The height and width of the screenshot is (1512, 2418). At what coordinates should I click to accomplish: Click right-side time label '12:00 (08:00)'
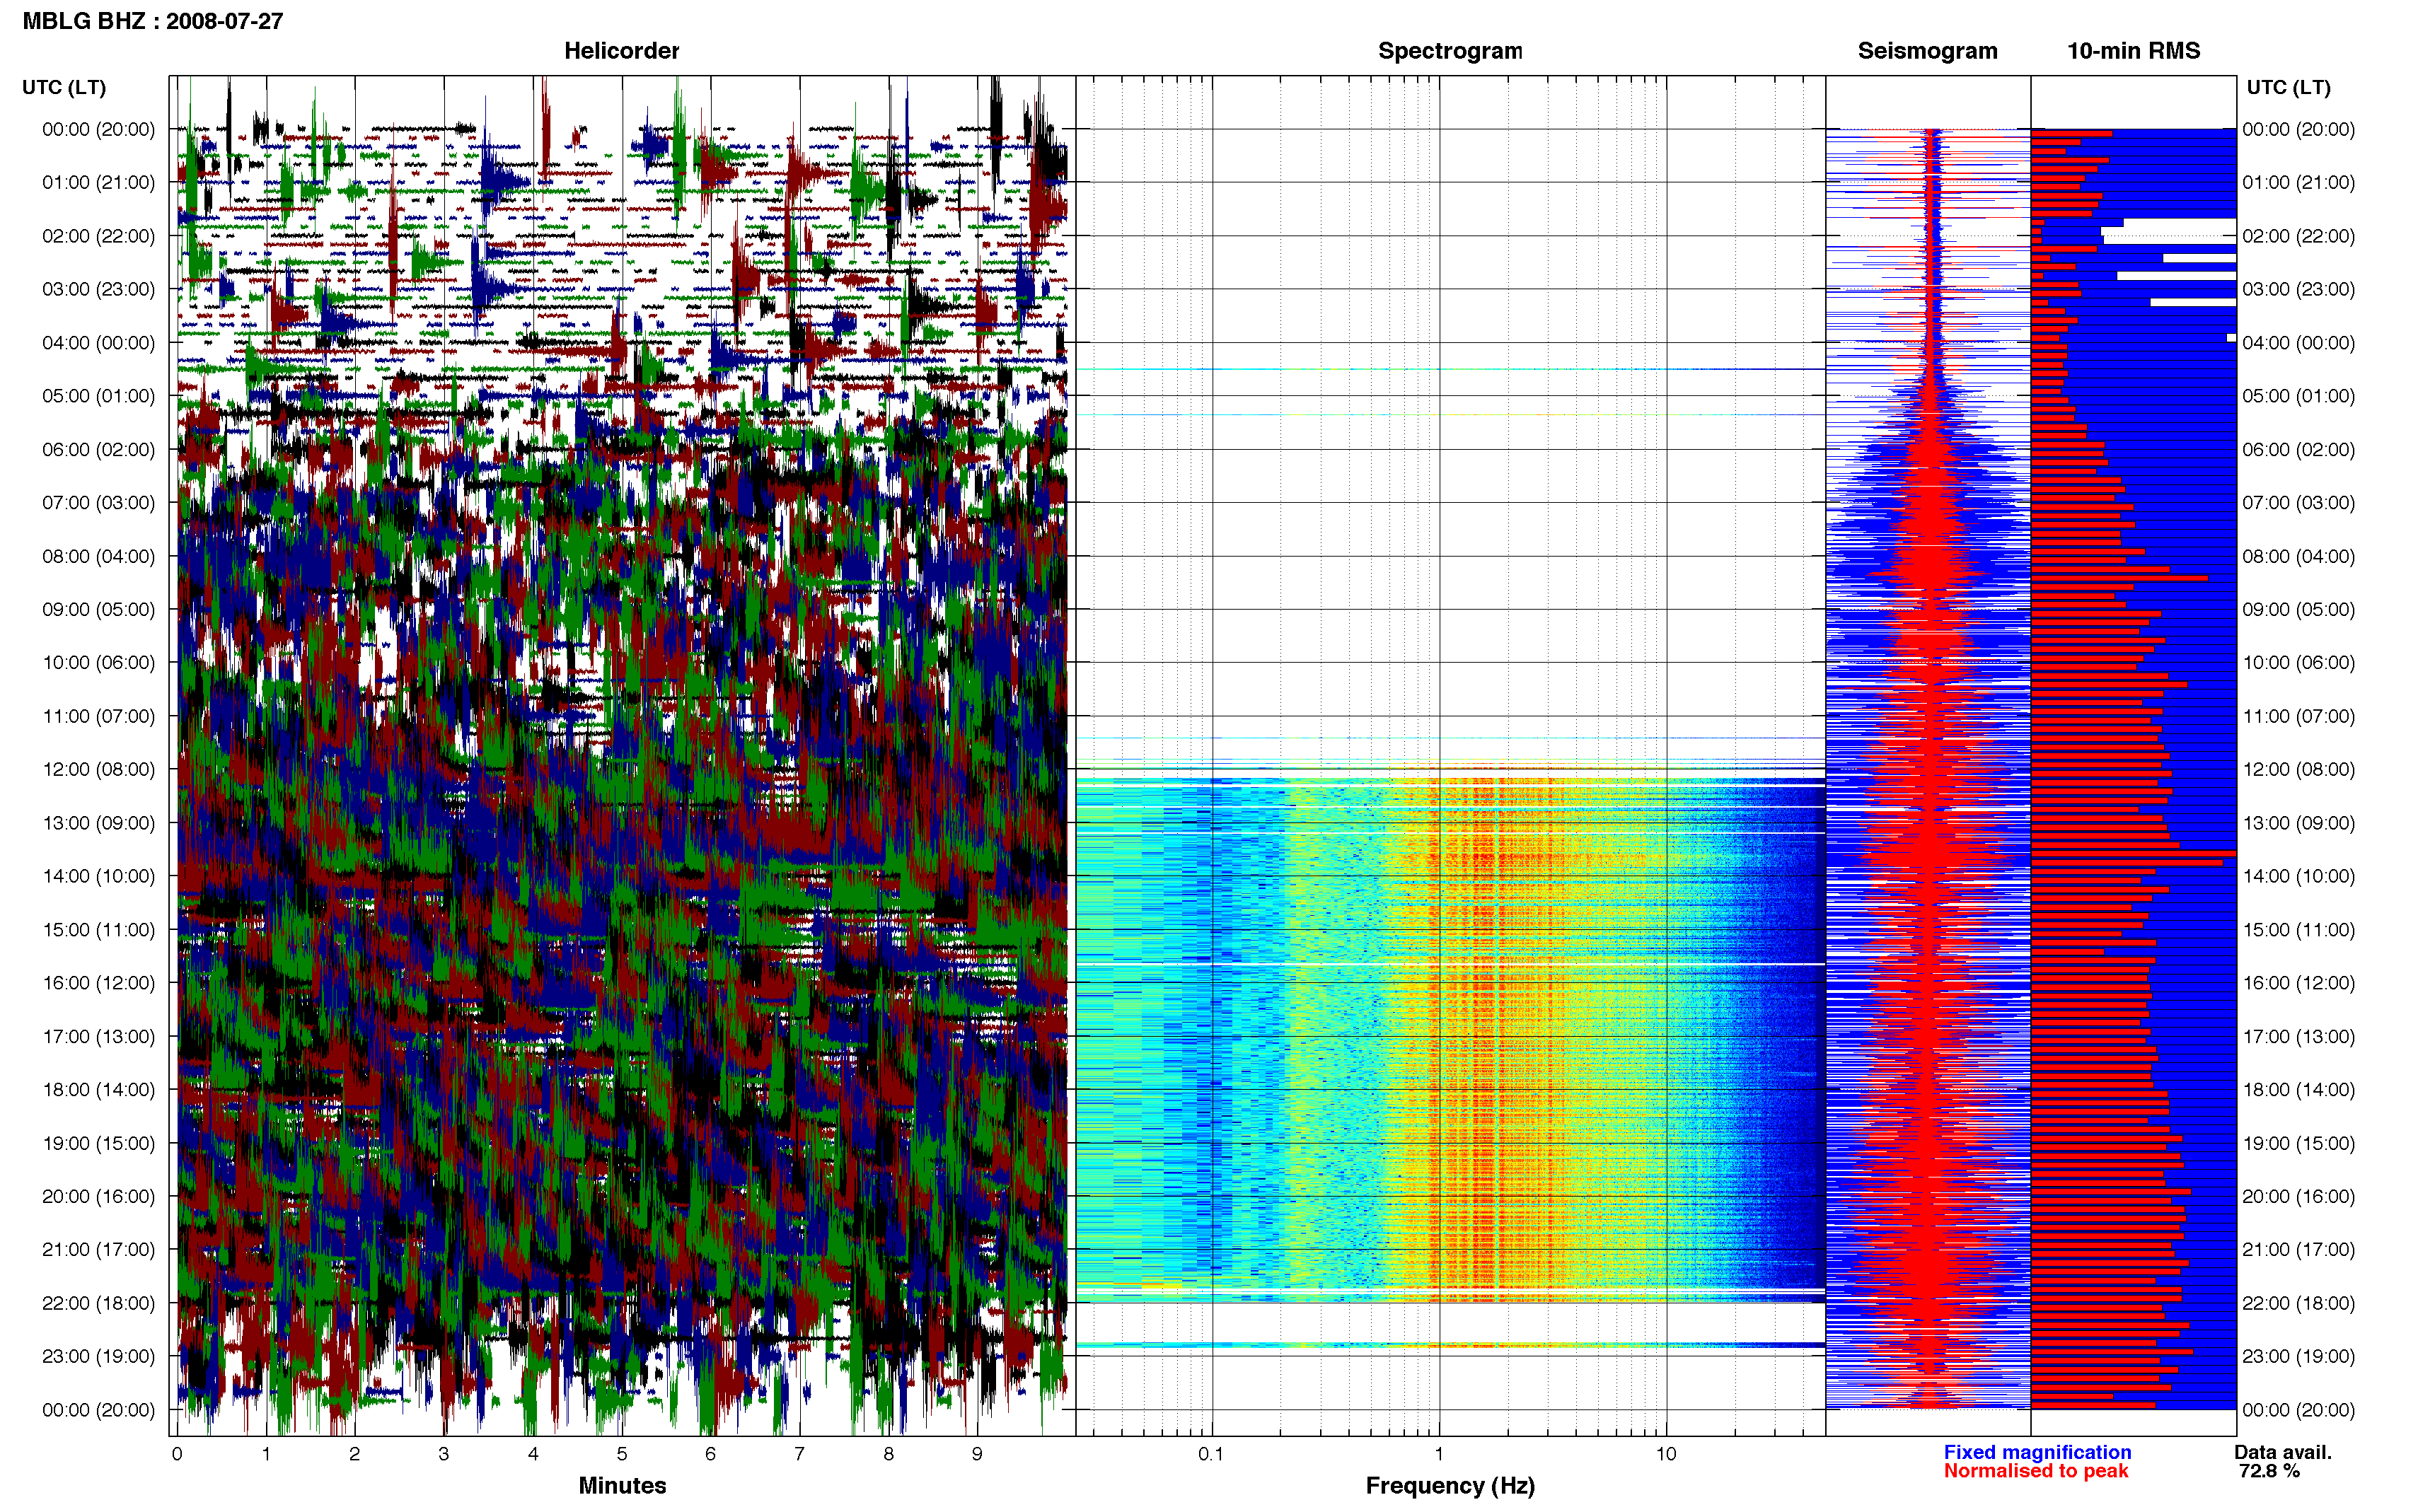2298,769
